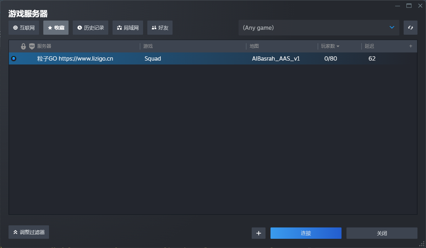Close the 游戏服务器 window with X
426x248 pixels.
click(420, 6)
